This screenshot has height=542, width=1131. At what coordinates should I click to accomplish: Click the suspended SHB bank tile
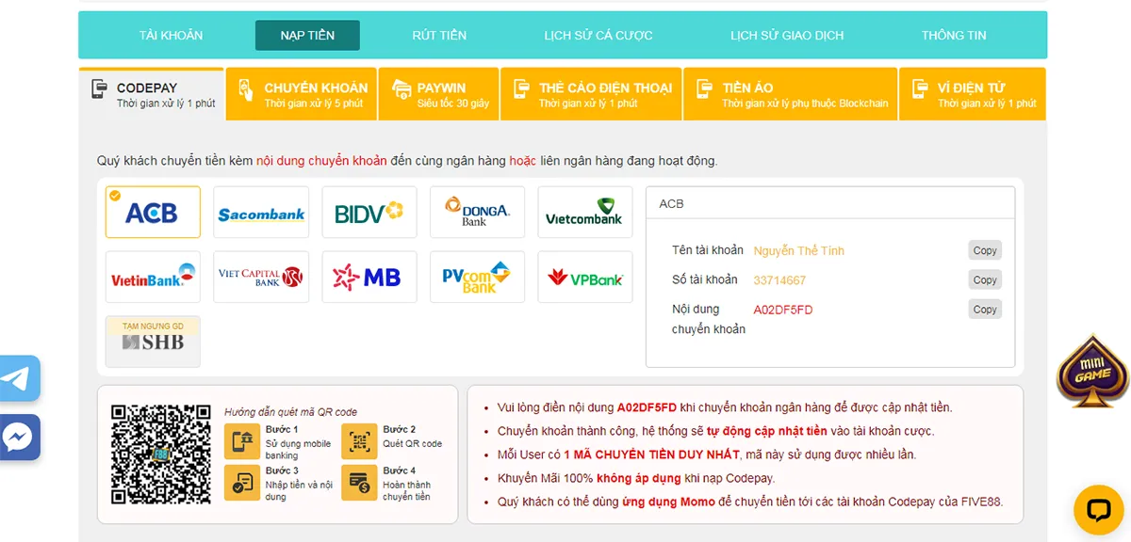point(153,342)
